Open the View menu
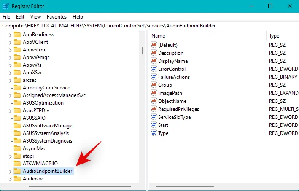The image size is (299, 191). pyautogui.click(x=36, y=17)
